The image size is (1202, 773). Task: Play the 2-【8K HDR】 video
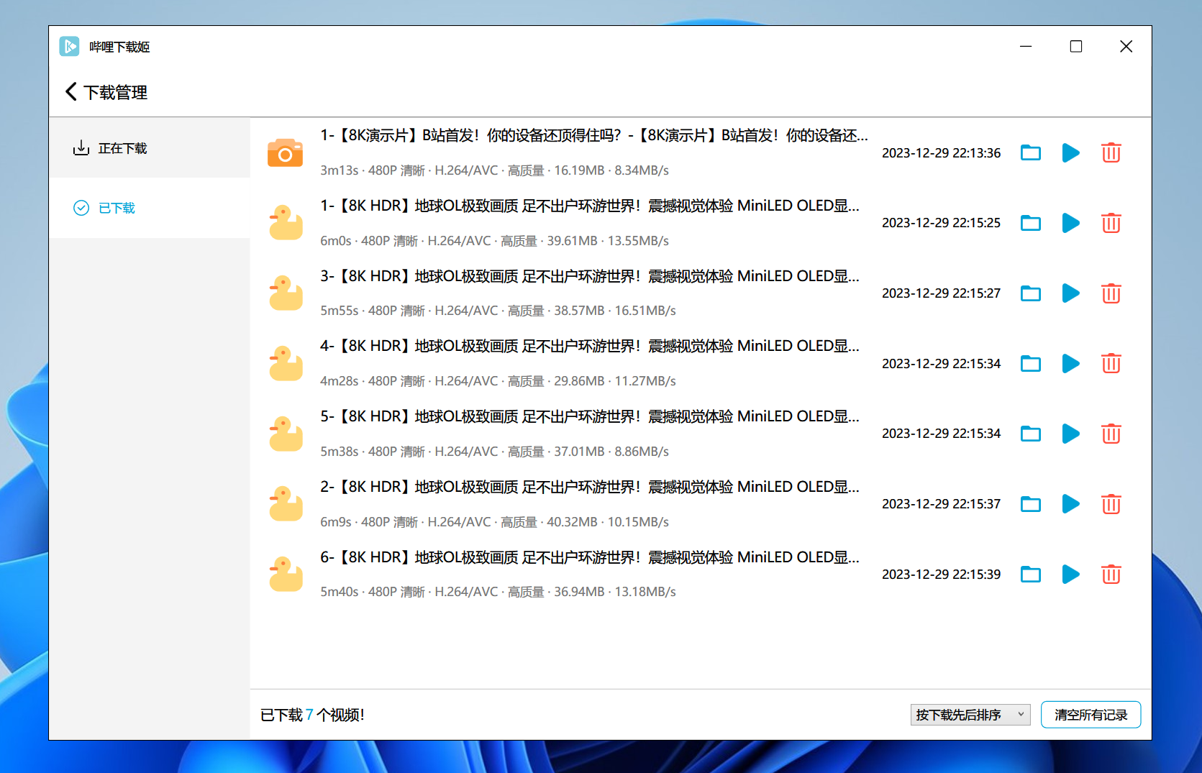[1070, 504]
